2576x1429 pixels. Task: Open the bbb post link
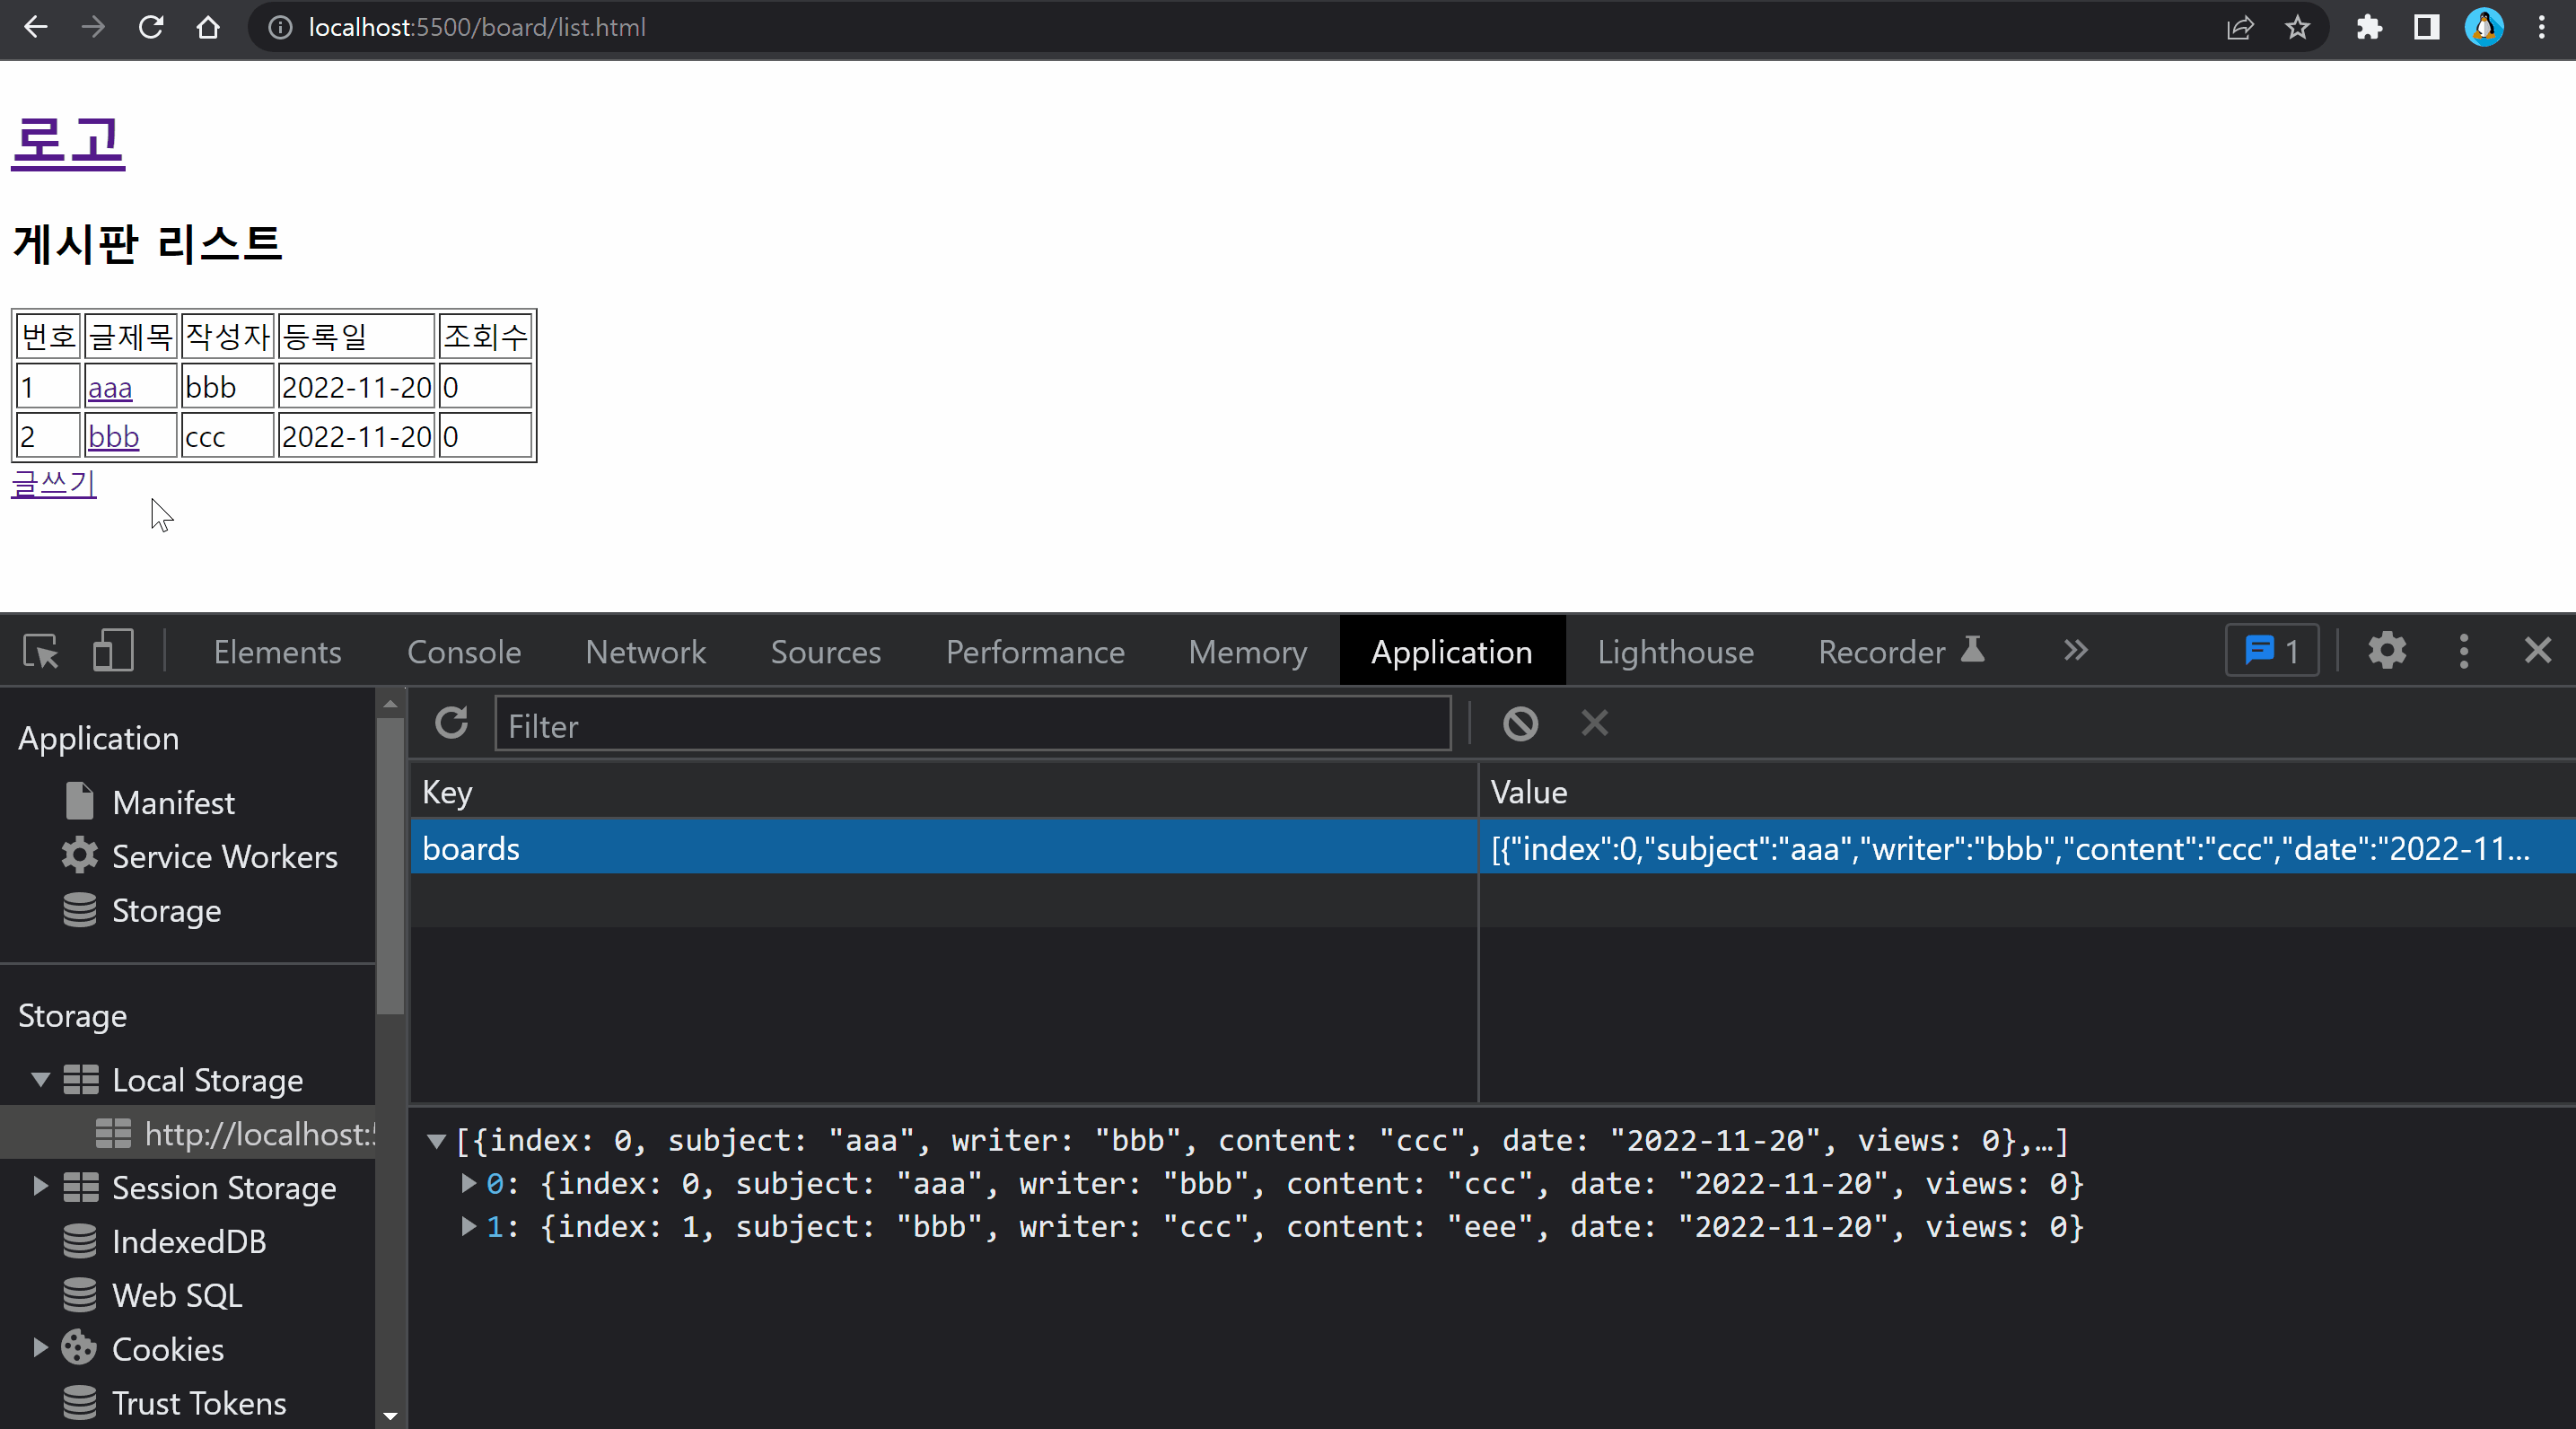tap(113, 437)
